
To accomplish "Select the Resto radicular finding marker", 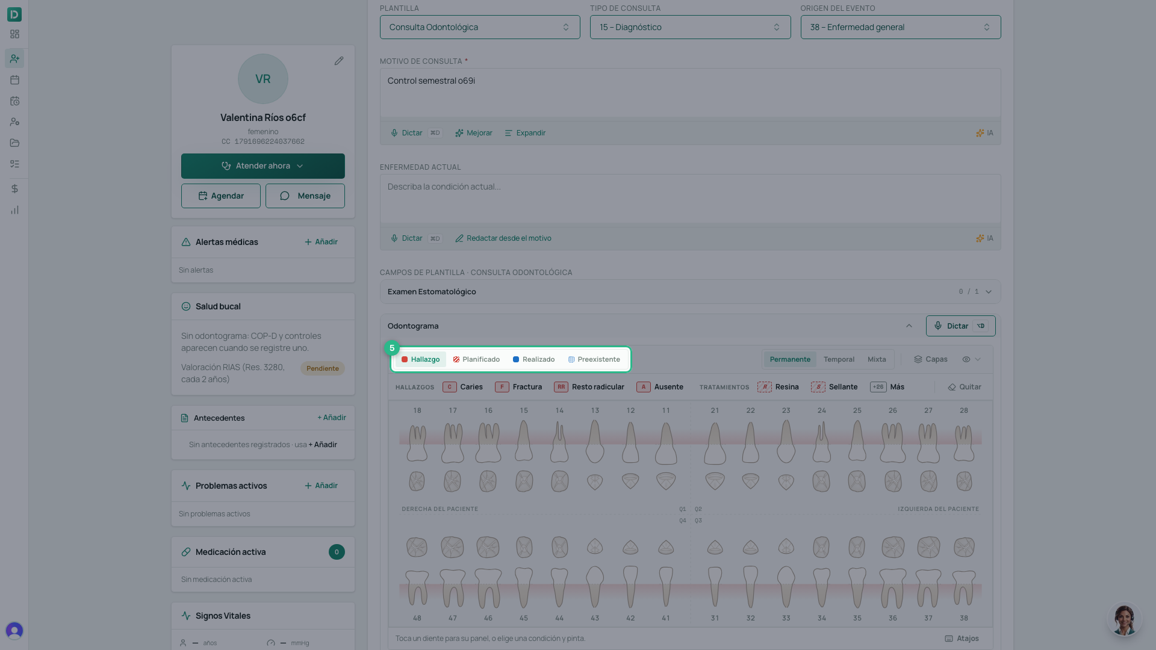I will 589,387.
